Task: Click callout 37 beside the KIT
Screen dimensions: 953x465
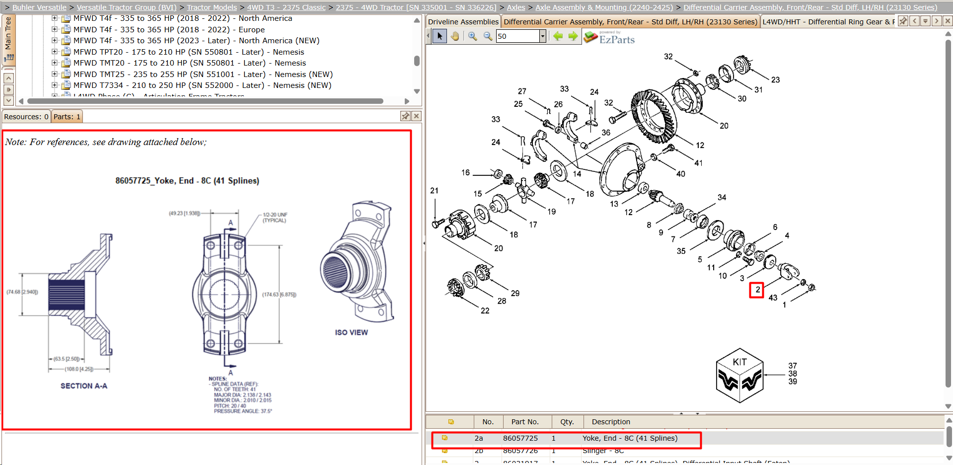Action: 793,366
